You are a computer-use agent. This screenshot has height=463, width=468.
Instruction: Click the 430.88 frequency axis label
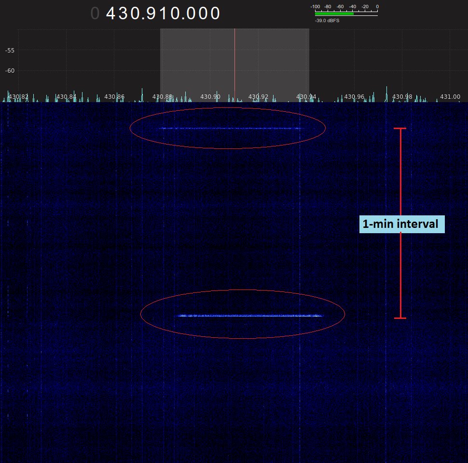pos(163,96)
